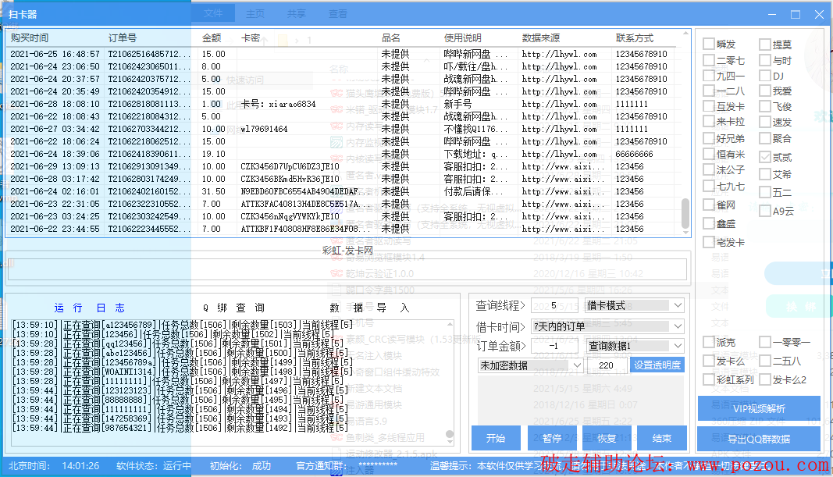The height and width of the screenshot is (477, 833).
Task: Toggle the checked 贰贰 checkbox
Action: tap(765, 157)
